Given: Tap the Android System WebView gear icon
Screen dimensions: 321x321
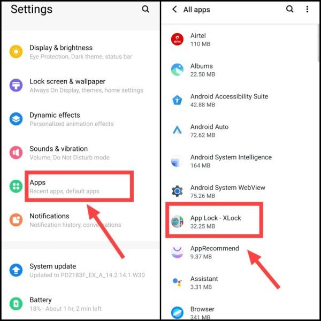Looking at the screenshot, I should tap(177, 191).
